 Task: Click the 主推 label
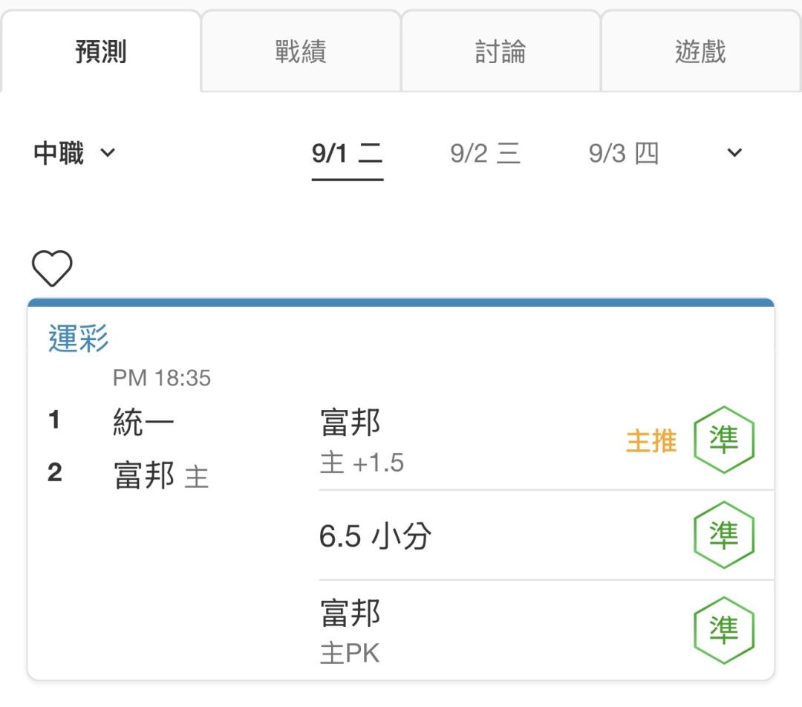[651, 441]
